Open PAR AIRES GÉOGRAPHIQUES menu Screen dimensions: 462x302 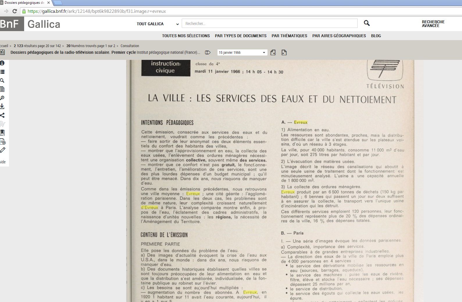(x=339, y=36)
